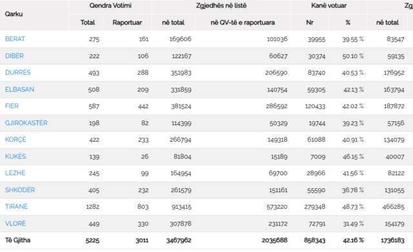Open the SHKODËR county link
Image resolution: width=413 pixels, height=252 pixels.
pyautogui.click(x=20, y=190)
